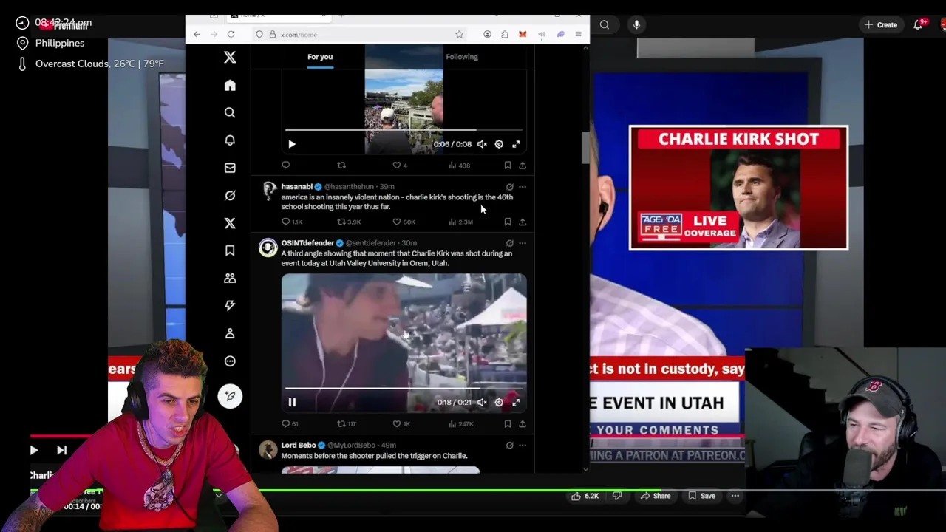Screen dimensions: 946x532
Task: Seek on top video progress bar
Action: (404, 130)
